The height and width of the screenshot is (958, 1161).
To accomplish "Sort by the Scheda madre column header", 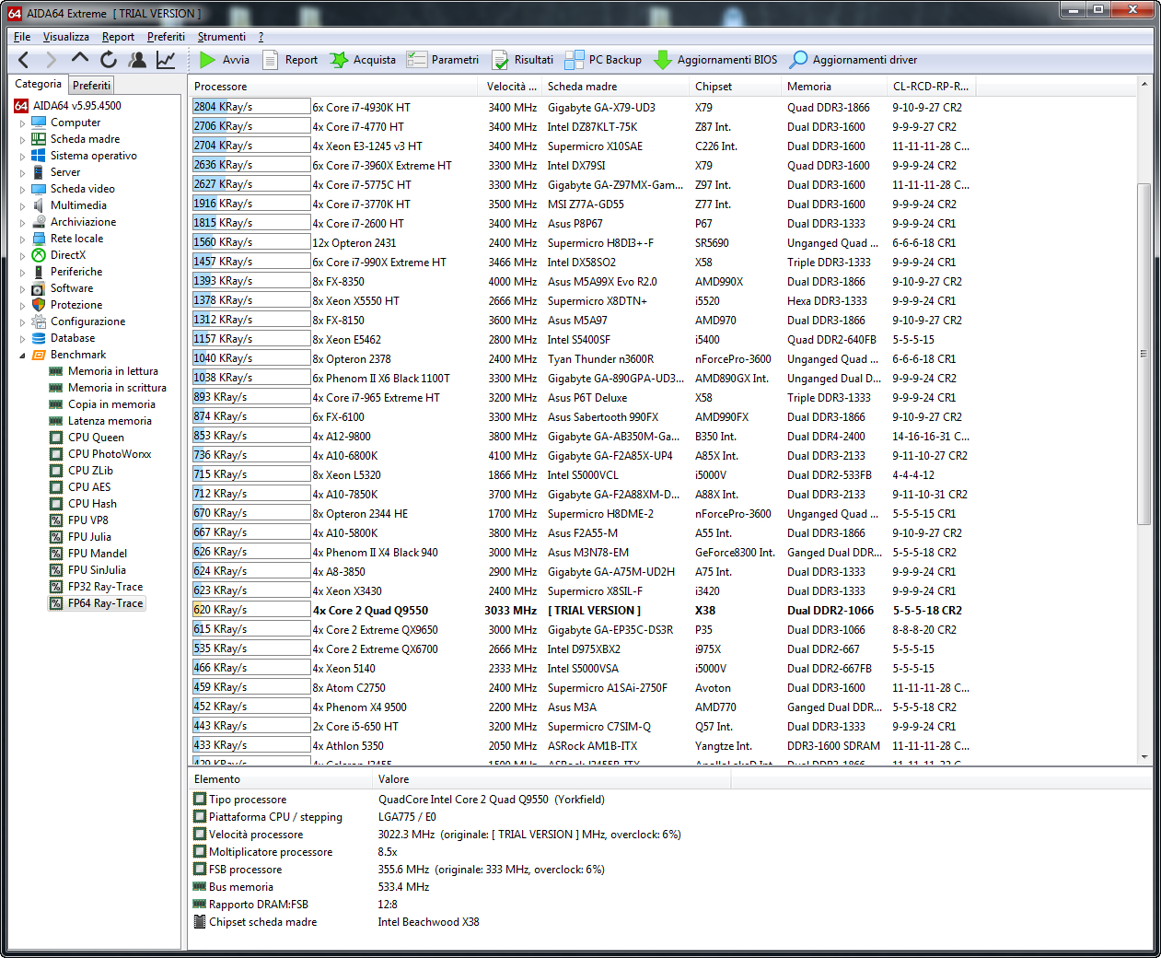I will (615, 87).
